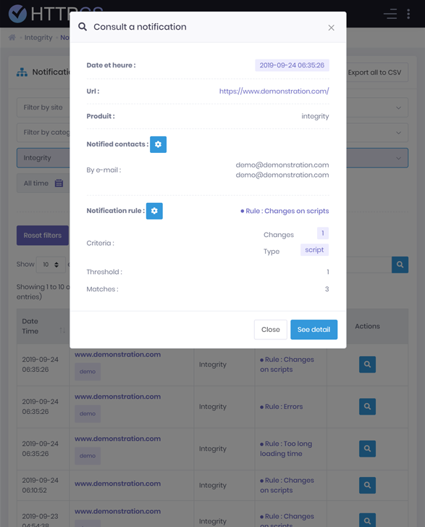Open the vertical dots options menu
425x527 pixels.
[x=408, y=14]
